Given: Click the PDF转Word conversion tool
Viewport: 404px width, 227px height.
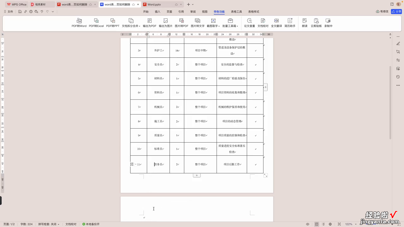Looking at the screenshot, I should click(x=79, y=23).
